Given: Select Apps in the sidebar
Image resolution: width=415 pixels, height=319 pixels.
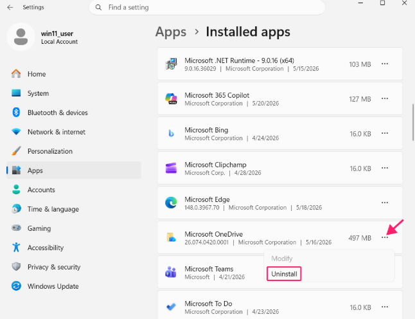Looking at the screenshot, I should point(74,170).
